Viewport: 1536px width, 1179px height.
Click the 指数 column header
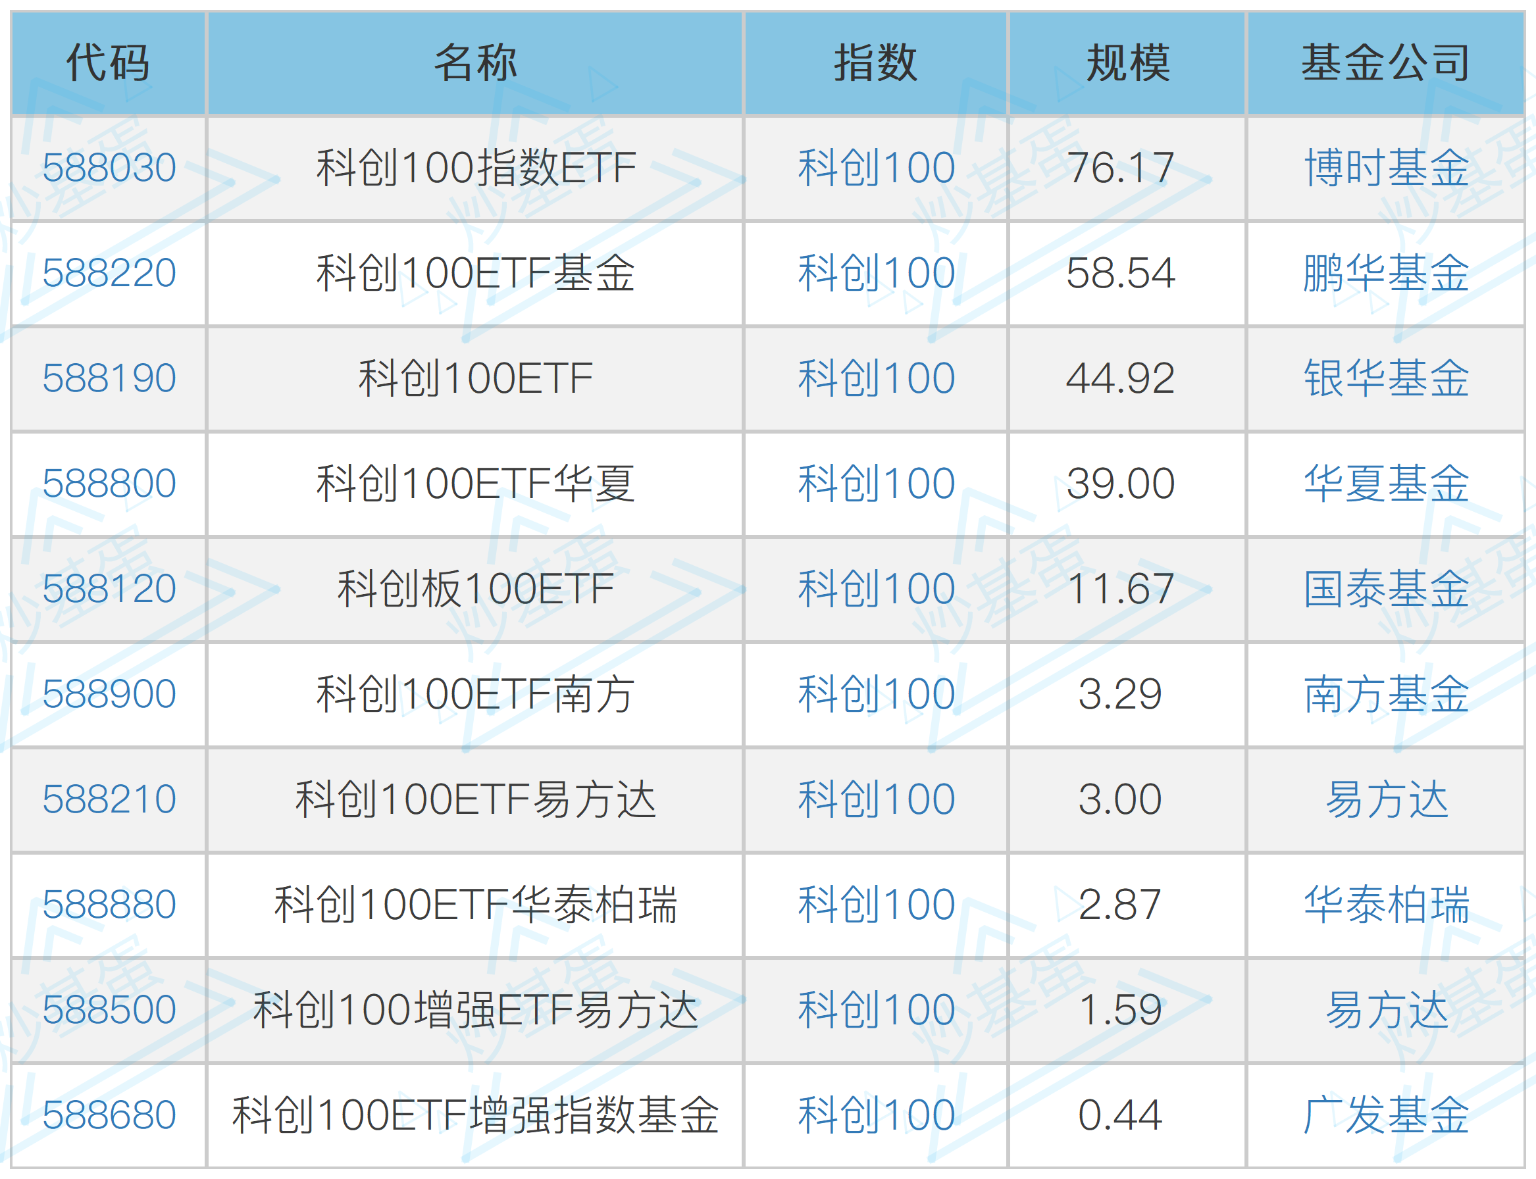coord(876,63)
